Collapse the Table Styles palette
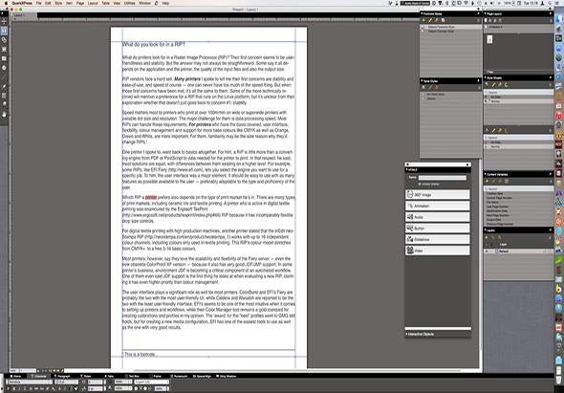The image size is (564, 393). (x=422, y=81)
